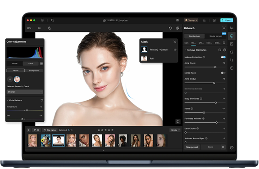Screen dimensions: 259x169
Task: Toggle visibility of the Person2 - Overall mask
Action: click(x=175, y=49)
